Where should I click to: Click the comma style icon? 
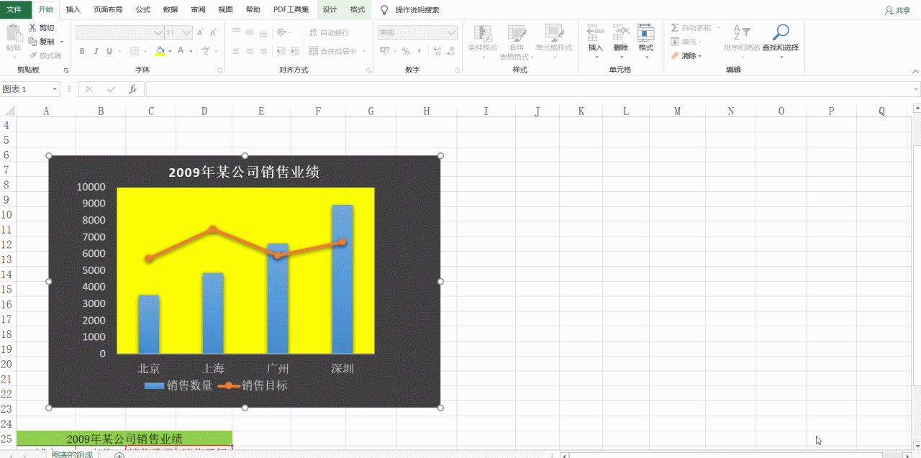419,51
